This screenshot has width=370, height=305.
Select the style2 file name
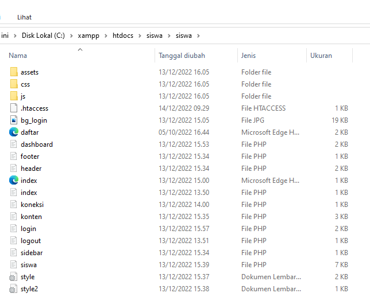[x=29, y=289]
